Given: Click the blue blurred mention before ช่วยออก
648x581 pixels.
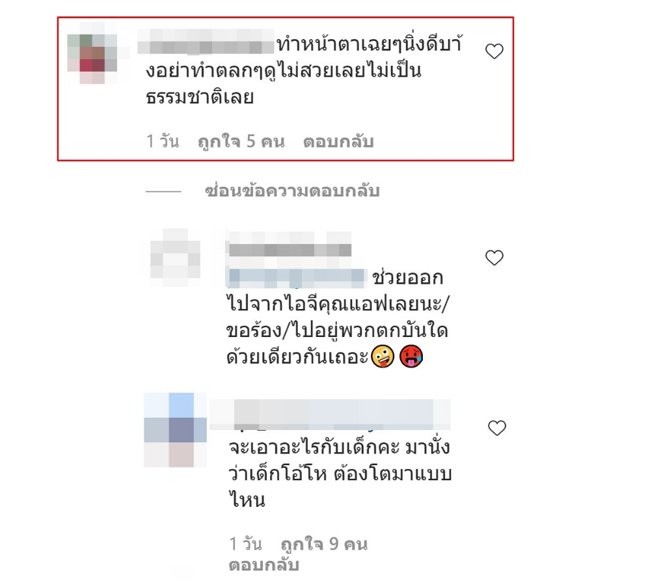Looking at the screenshot, I should pyautogui.click(x=297, y=278).
